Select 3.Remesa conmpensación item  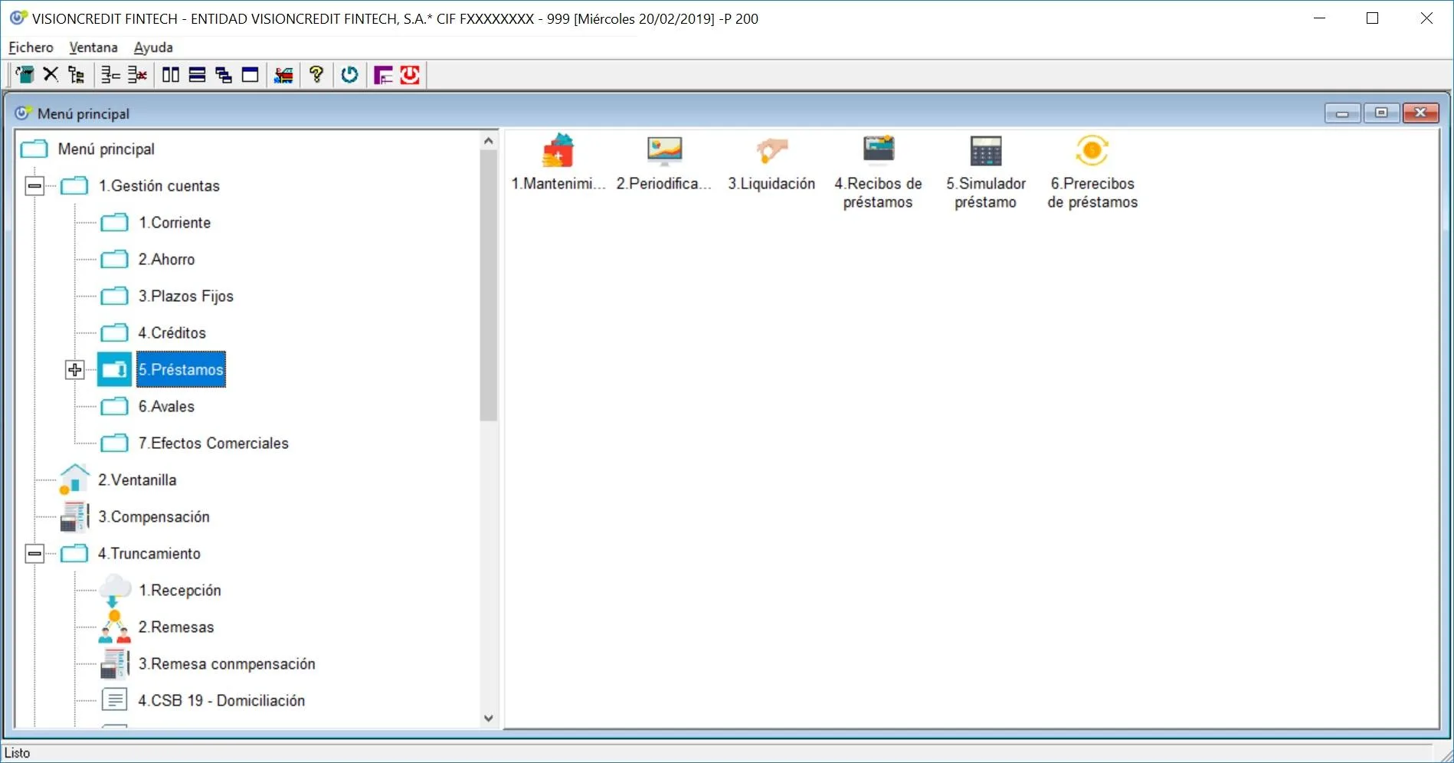[226, 663]
